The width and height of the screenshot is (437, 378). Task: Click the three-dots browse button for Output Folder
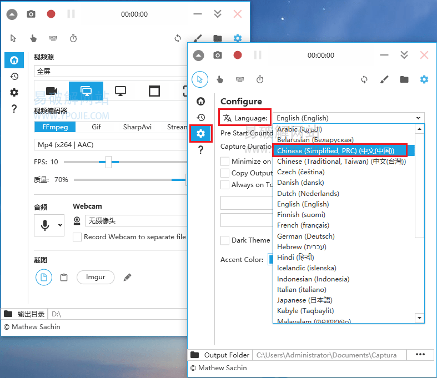pos(420,355)
